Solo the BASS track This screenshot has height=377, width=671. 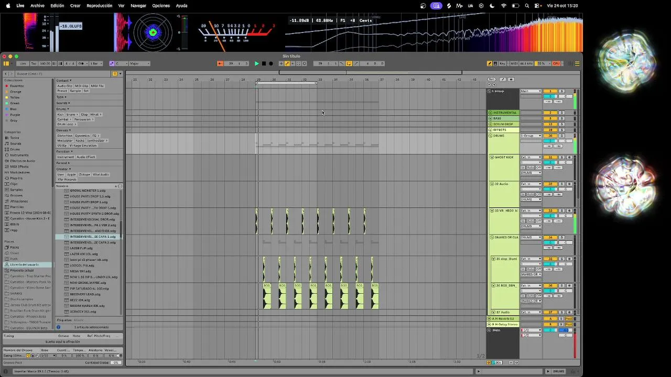click(561, 118)
